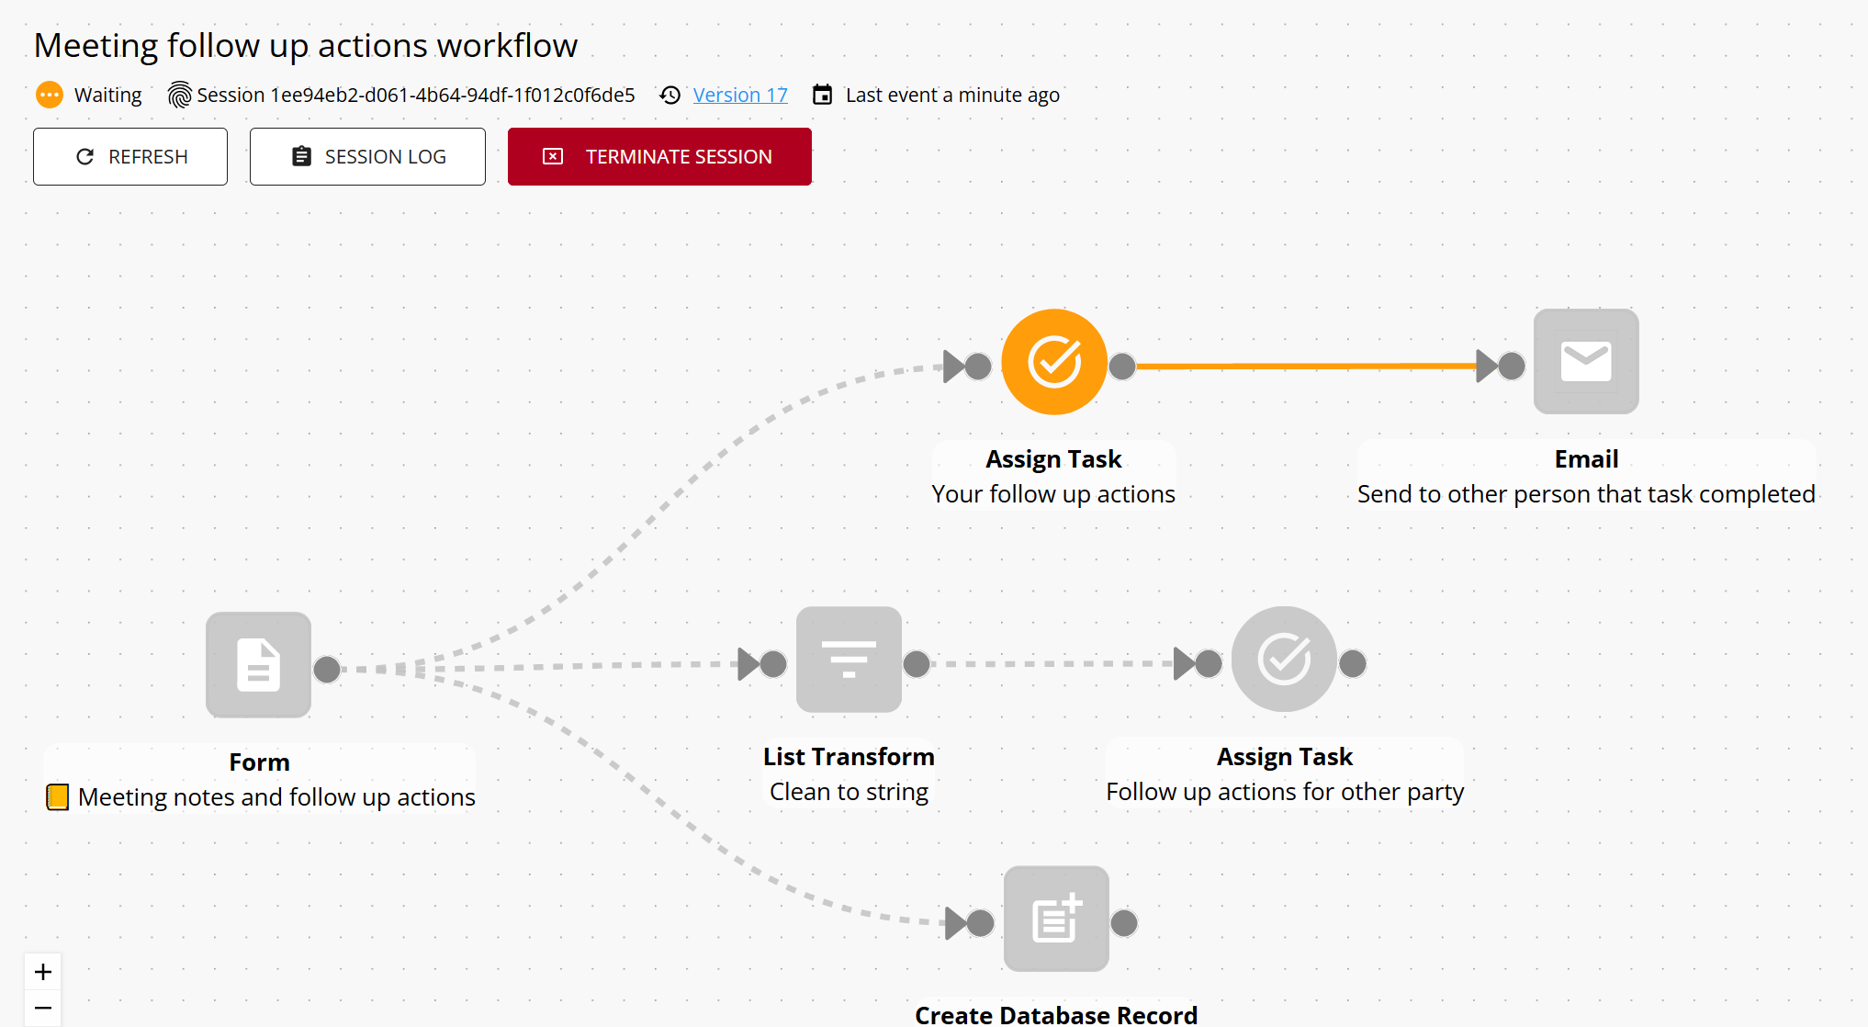Click the 'Clean to string' label
Screen dimensions: 1868x1027
[849, 792]
